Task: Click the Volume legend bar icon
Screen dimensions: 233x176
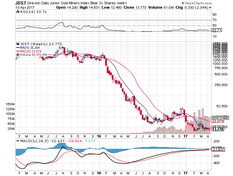Action: (x=17, y=55)
